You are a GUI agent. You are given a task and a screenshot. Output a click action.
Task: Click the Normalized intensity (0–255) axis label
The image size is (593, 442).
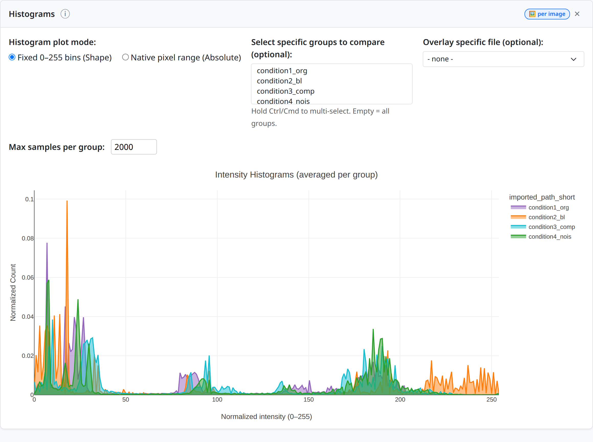coord(266,417)
